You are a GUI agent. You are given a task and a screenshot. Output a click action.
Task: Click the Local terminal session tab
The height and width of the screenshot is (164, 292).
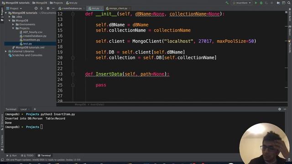coord(23,109)
